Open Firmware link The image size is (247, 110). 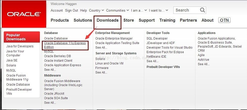point(102,68)
